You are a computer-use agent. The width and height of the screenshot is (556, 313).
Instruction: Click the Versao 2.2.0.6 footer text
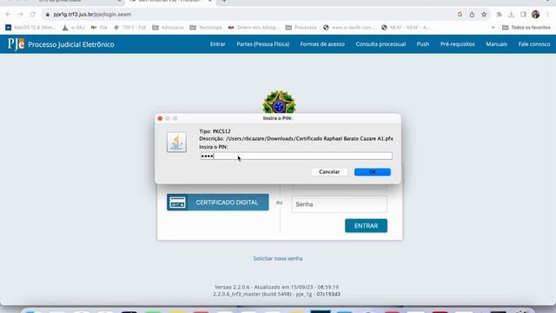coord(276,287)
